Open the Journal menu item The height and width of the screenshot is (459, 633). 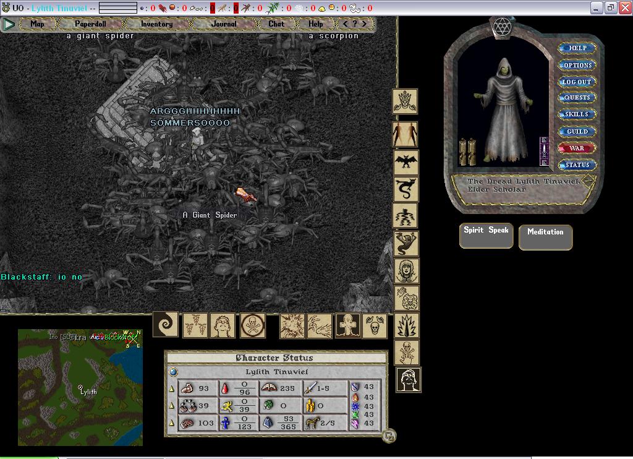[224, 24]
